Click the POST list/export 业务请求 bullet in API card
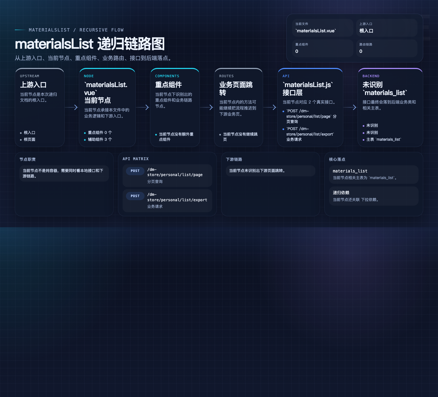This screenshot has width=438, height=397. 309,134
